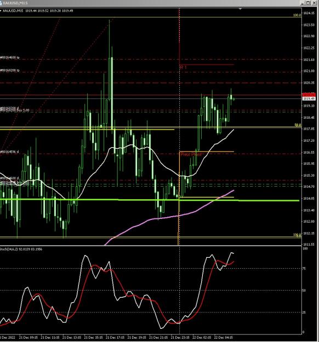The image size is (319, 342).
Task: Click the 22 Dec 02:15 time axis label
Action: [x=202, y=338]
